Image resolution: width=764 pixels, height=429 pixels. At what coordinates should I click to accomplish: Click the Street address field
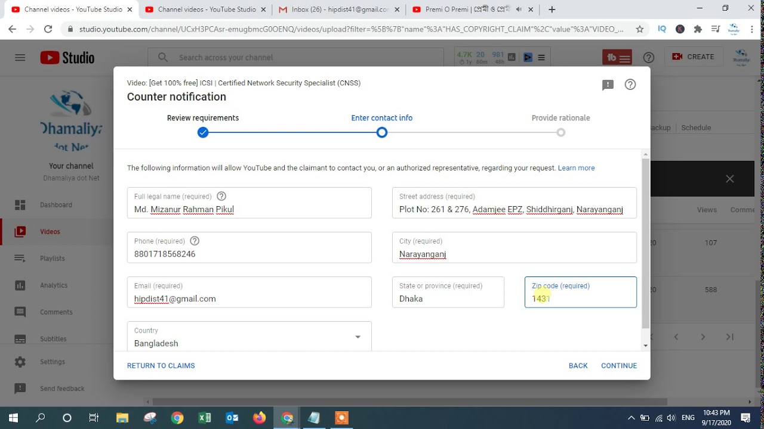(x=515, y=203)
